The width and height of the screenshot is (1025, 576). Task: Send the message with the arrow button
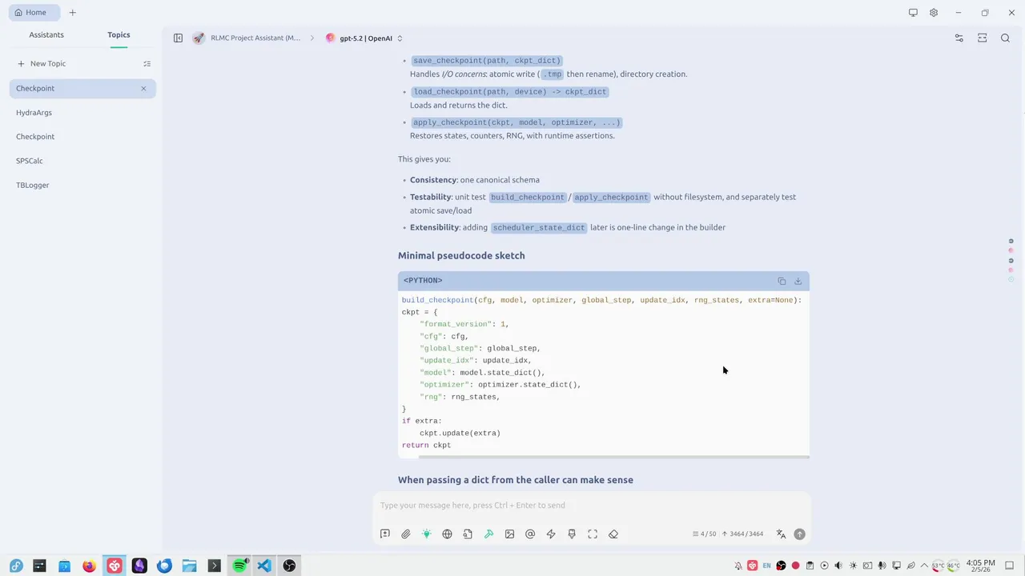[x=799, y=534]
